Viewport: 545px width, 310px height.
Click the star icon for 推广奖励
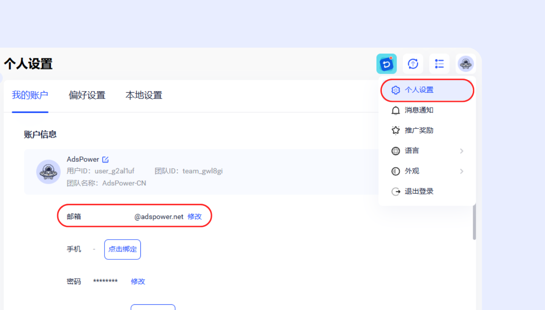396,130
